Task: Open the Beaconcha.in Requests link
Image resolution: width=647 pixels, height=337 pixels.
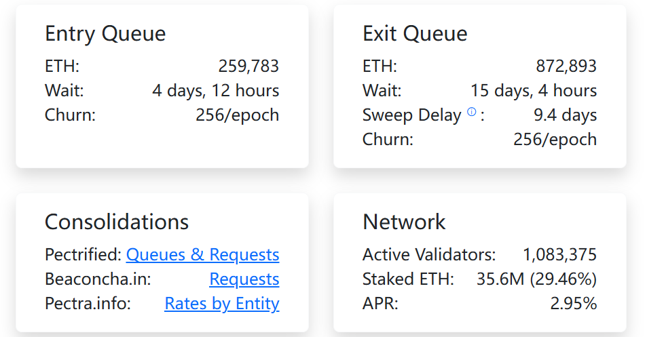Action: 244,279
